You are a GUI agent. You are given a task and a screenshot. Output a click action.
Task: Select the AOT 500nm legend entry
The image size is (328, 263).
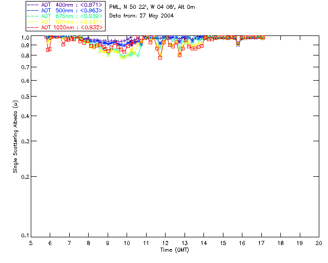coord(65,10)
